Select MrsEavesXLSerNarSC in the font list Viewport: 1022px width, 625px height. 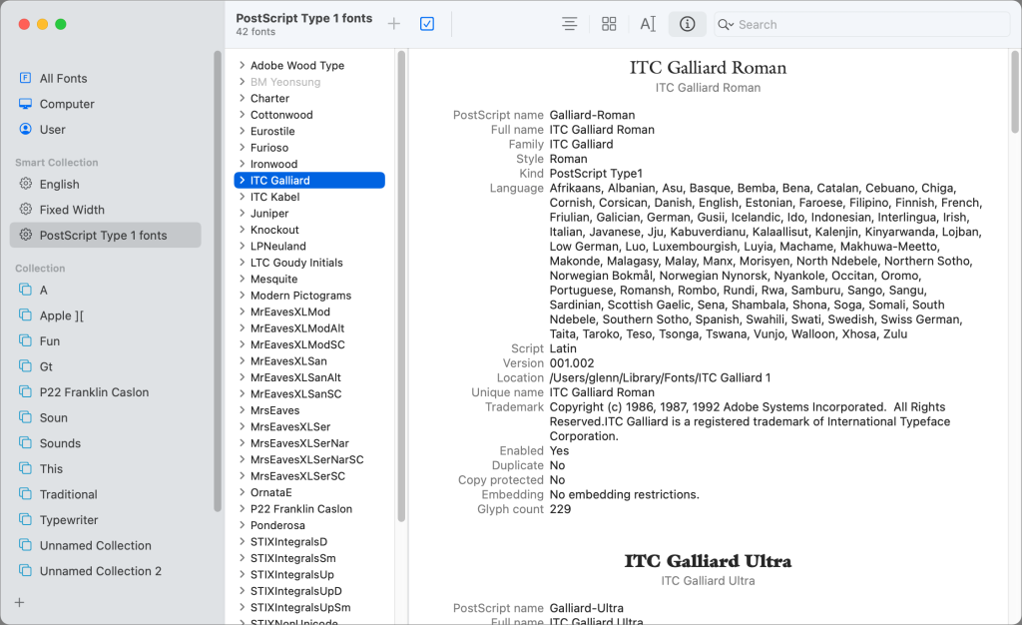tap(309, 459)
